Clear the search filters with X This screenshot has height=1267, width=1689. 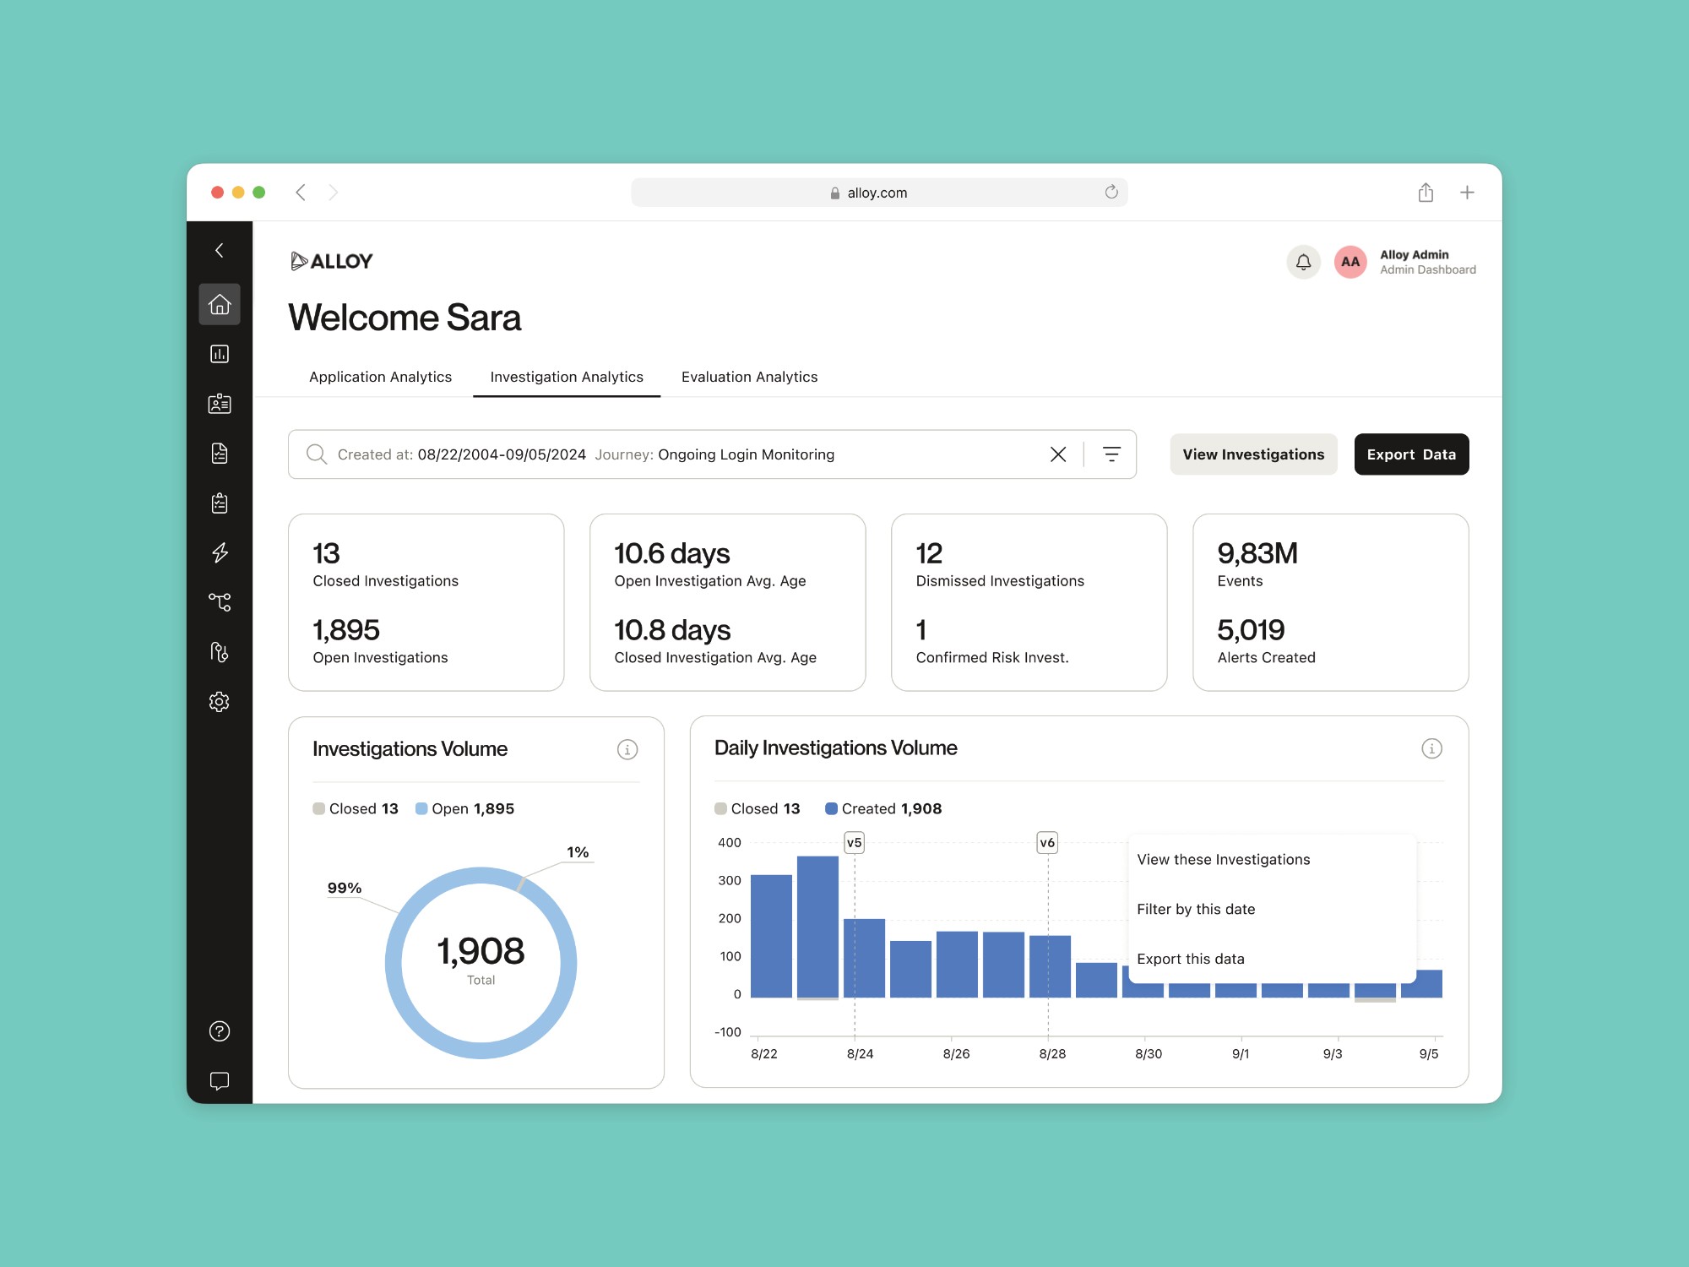pos(1057,454)
